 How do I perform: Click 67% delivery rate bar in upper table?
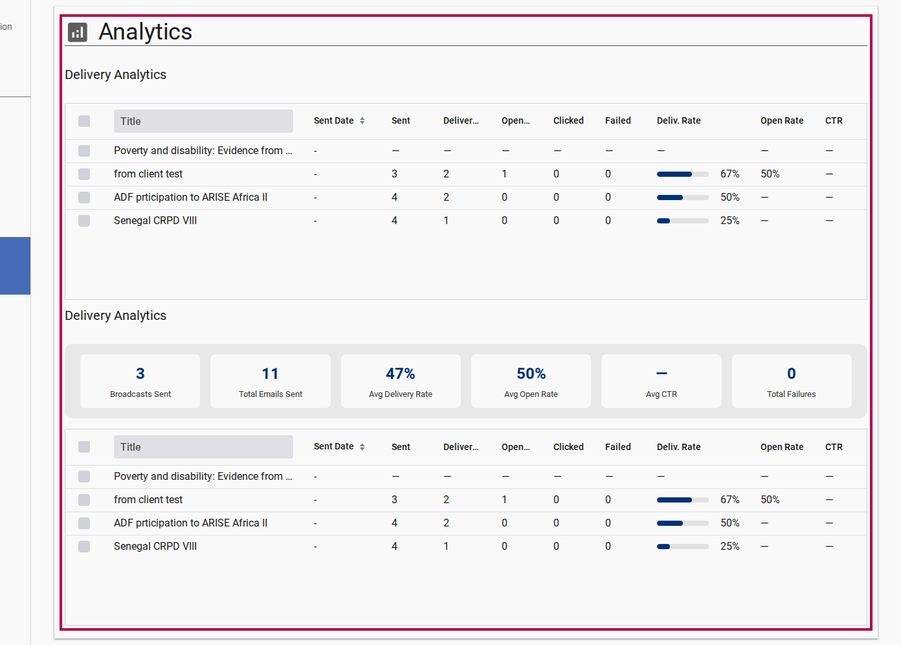pos(683,174)
